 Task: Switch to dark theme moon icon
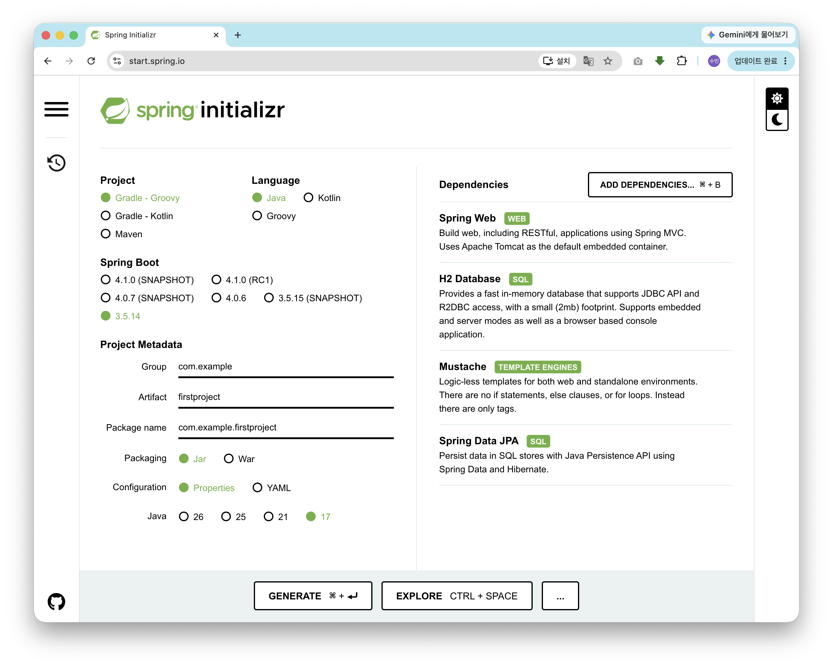tap(777, 120)
